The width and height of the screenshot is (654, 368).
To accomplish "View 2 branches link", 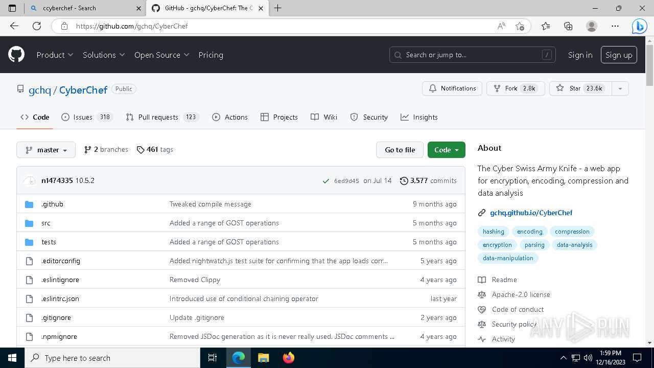I will coord(106,150).
